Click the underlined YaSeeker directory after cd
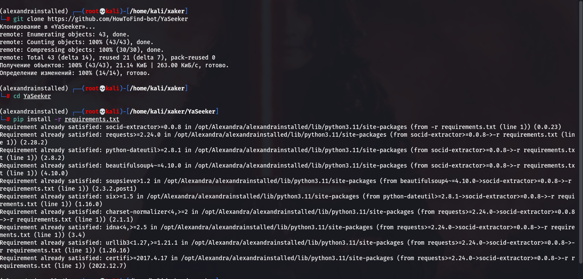 coord(37,96)
